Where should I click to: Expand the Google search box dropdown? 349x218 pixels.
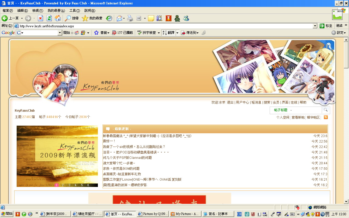pyautogui.click(x=60, y=33)
